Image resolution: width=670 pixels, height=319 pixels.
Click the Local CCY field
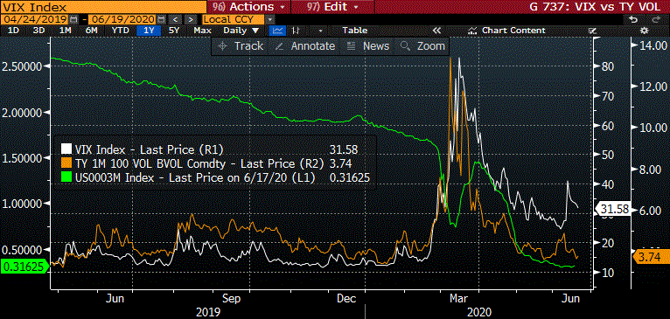233,19
